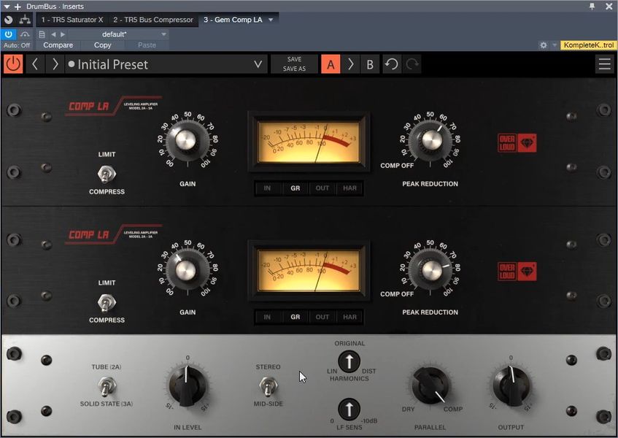Flip the upper LIMIT/COMPRESS switch

coord(107,174)
